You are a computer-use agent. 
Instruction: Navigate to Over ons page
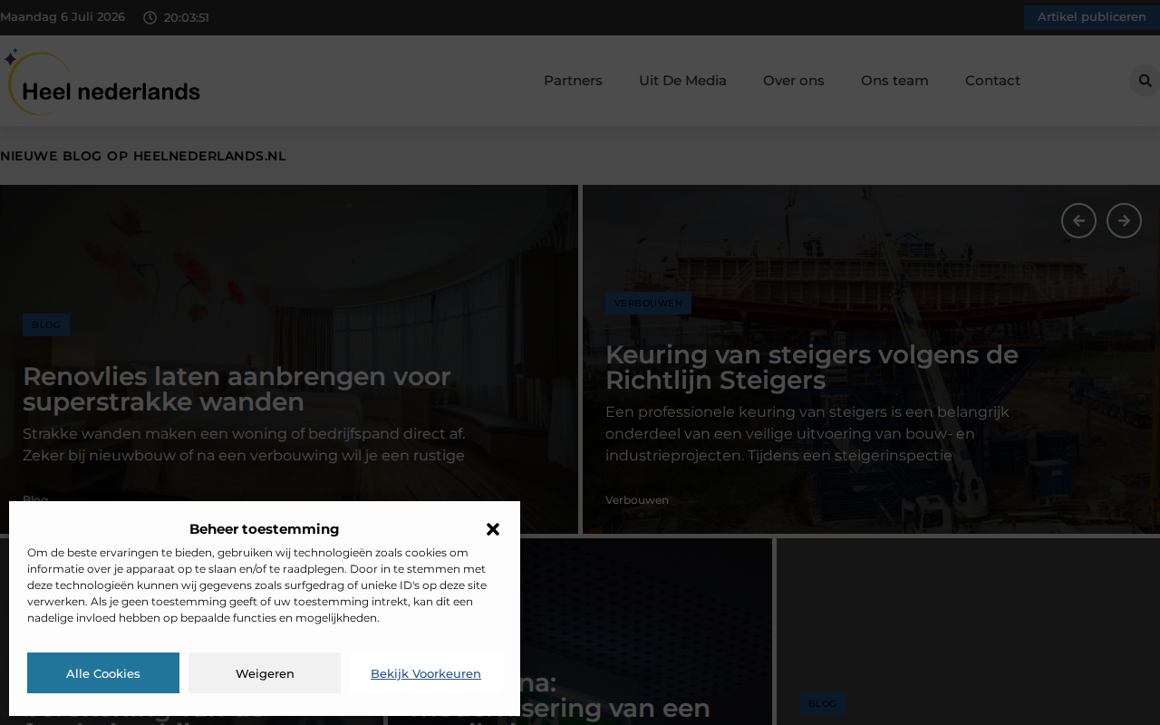point(794,81)
